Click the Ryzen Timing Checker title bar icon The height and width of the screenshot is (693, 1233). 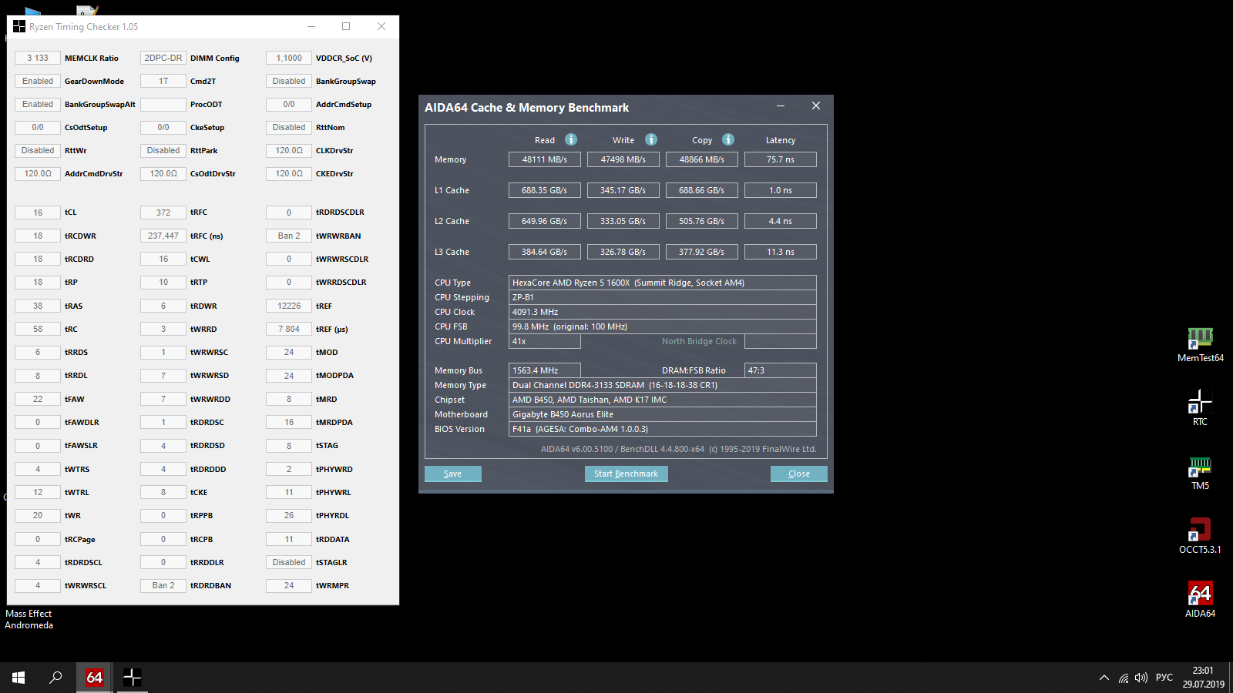pyautogui.click(x=19, y=26)
